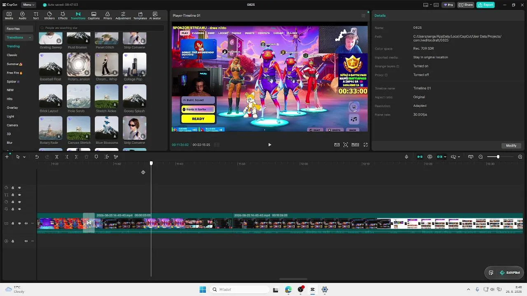The width and height of the screenshot is (527, 296).
Task: Select the Camera transitions category
Action: tap(12, 125)
